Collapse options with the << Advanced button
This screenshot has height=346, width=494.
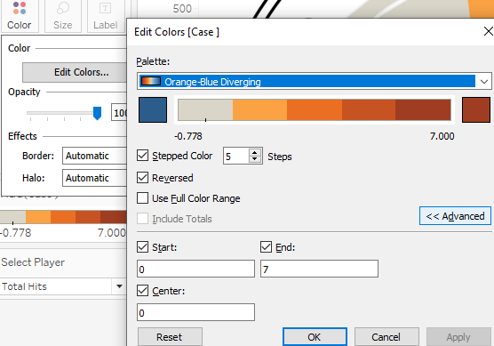[455, 216]
